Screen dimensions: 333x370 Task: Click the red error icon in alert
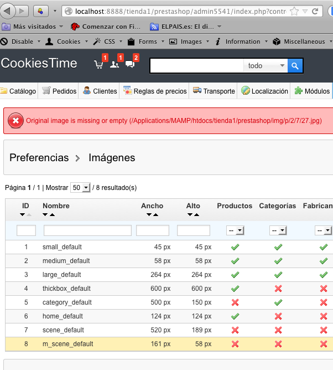click(15, 121)
